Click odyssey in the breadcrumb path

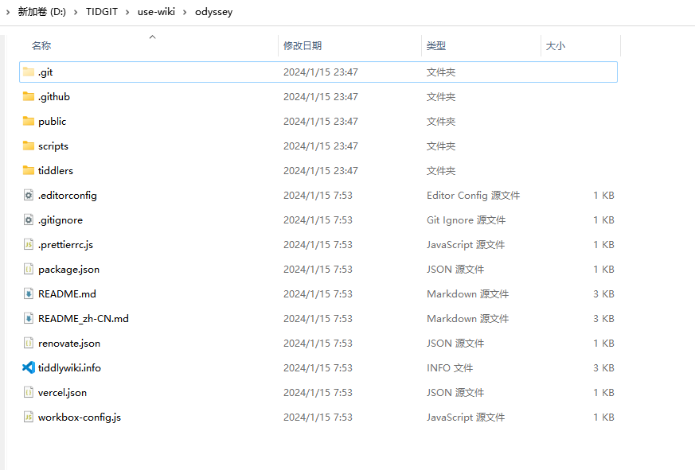[x=213, y=12]
